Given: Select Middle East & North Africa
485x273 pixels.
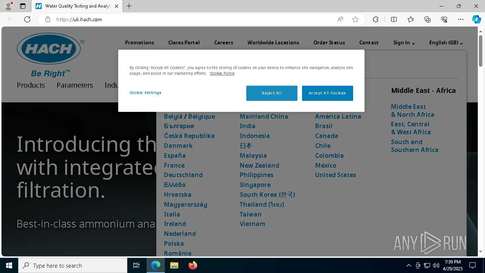Looking at the screenshot, I should pos(413,111).
